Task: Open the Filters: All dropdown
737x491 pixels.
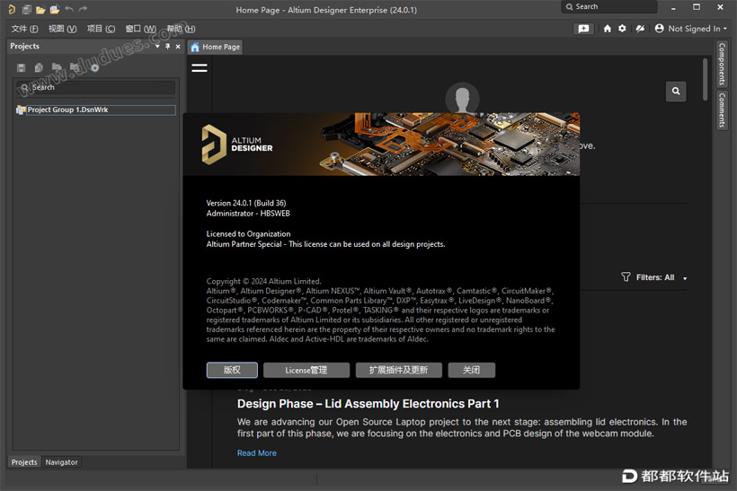Action: coord(685,278)
